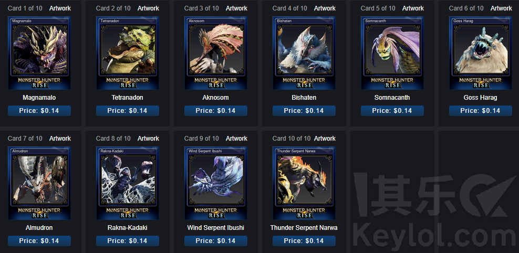Open Artwork link for Card 8 of 10
This screenshot has width=519, height=253.
tap(148, 139)
